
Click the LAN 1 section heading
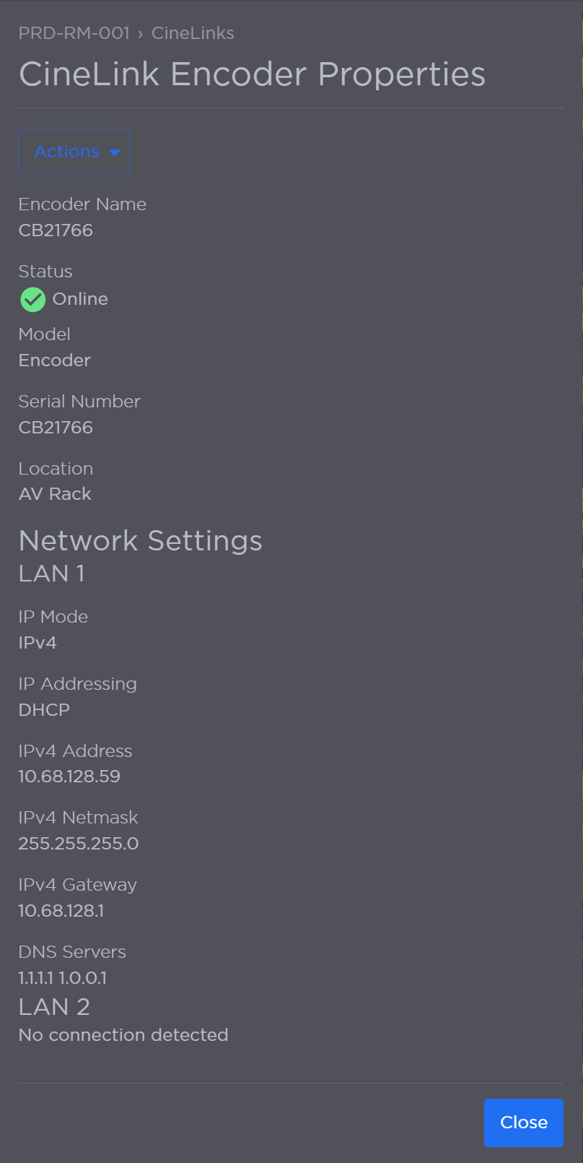pyautogui.click(x=51, y=574)
